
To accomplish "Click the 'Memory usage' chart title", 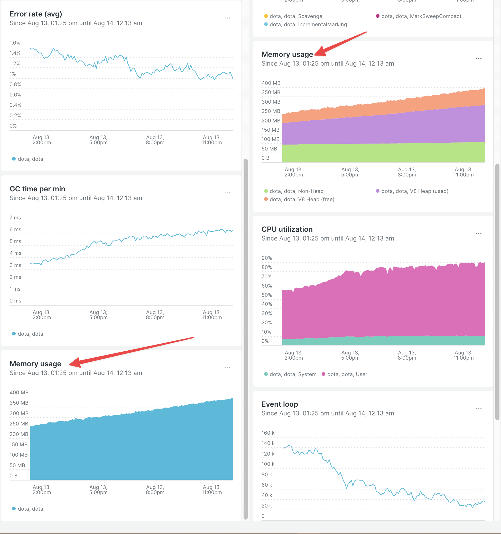I will point(287,54).
